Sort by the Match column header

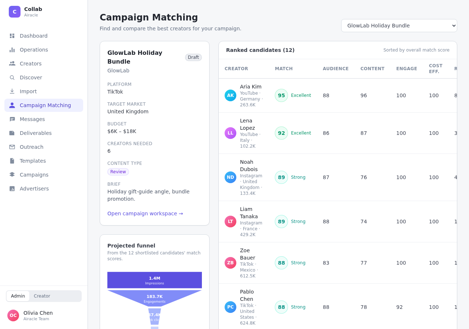[284, 69]
